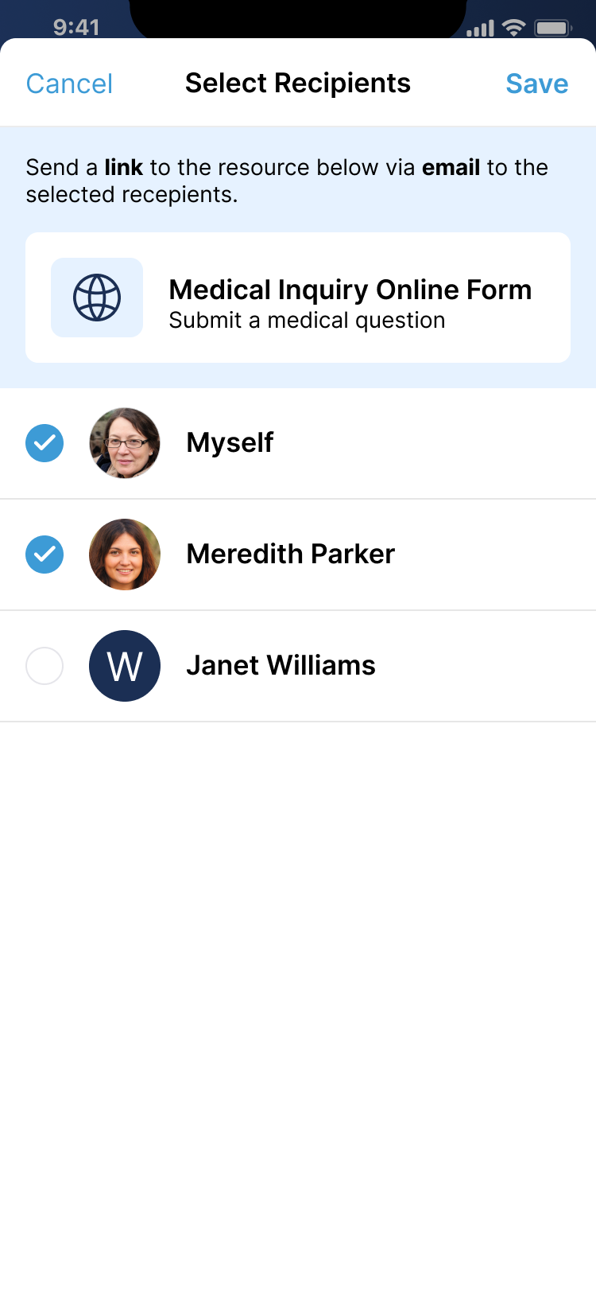
Task: Click the Myself profile photo
Action: [125, 443]
